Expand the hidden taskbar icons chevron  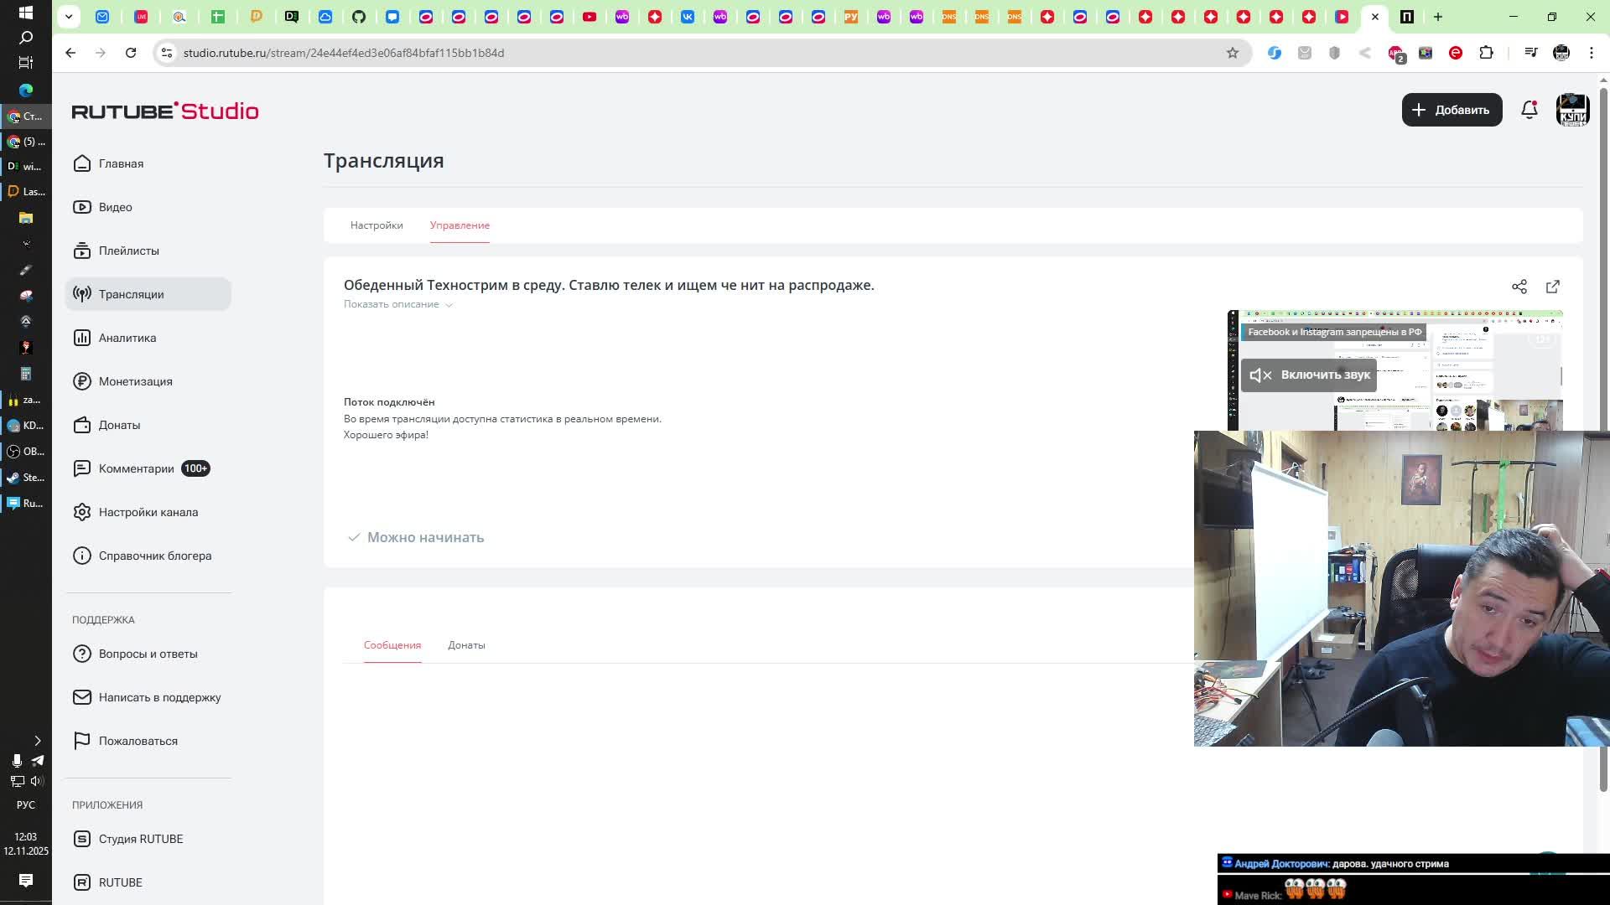[x=37, y=741]
